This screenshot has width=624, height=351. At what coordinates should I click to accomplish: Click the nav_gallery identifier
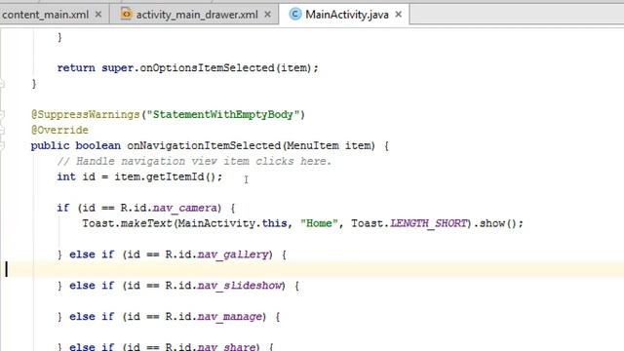pyautogui.click(x=233, y=254)
